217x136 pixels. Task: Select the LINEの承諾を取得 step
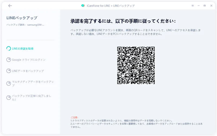[23, 49]
